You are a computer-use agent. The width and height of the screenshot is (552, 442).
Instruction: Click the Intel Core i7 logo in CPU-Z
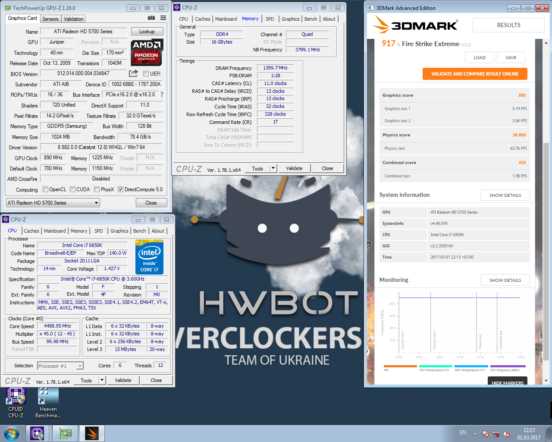click(149, 257)
